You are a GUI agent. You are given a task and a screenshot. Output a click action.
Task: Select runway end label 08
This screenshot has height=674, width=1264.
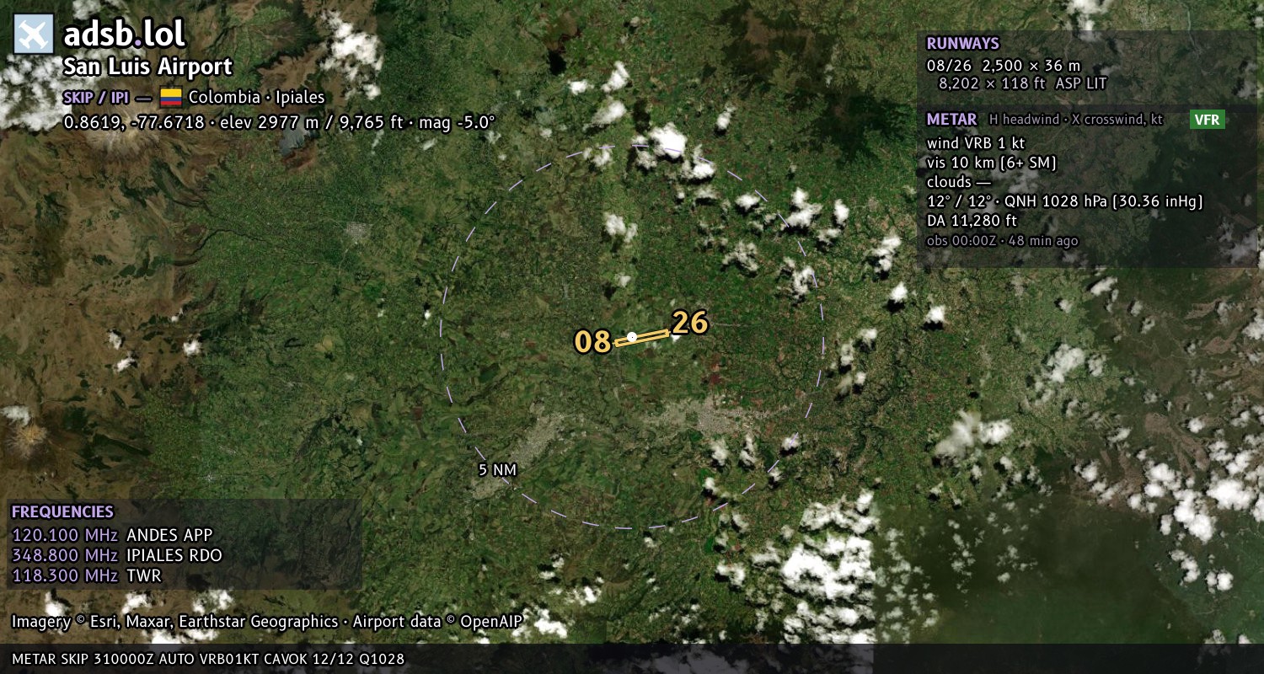[592, 341]
